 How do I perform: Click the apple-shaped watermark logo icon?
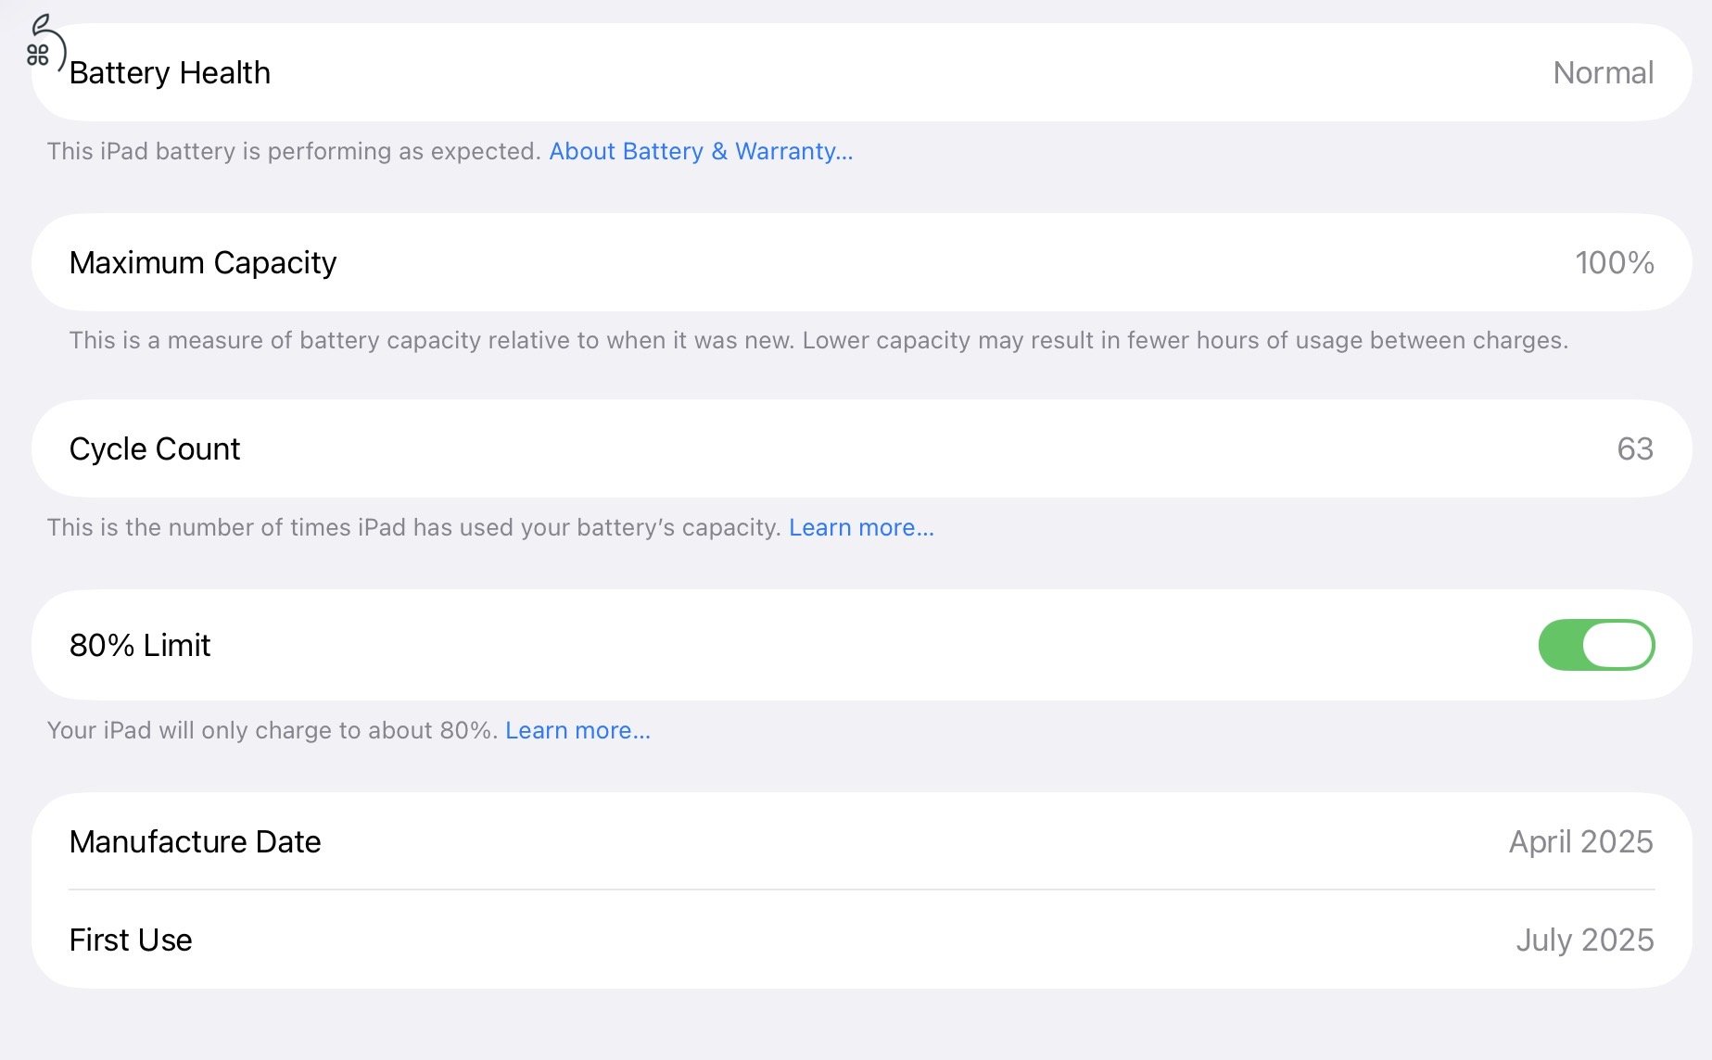tap(44, 44)
